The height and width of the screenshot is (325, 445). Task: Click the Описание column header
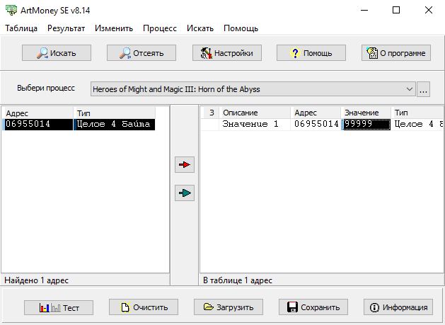click(255, 113)
